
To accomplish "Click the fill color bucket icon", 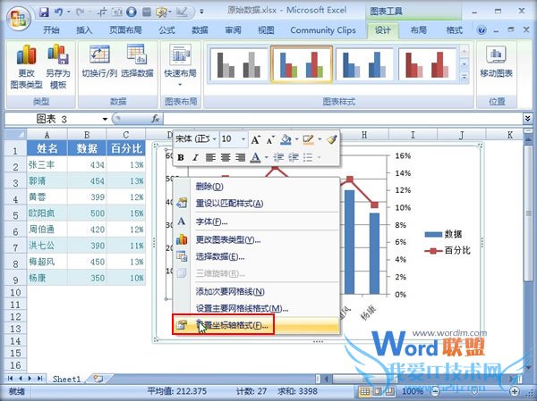I will click(x=286, y=139).
